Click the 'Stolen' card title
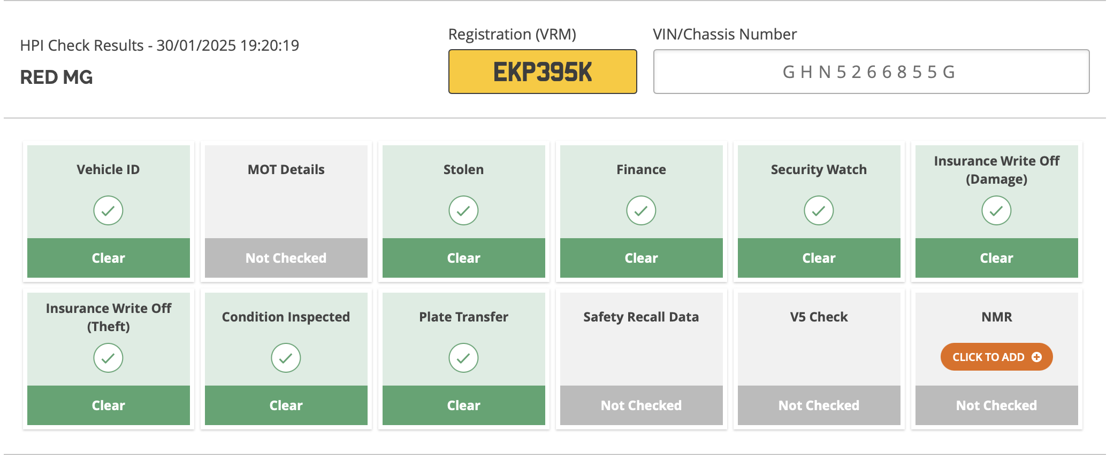The height and width of the screenshot is (455, 1114). click(x=463, y=169)
